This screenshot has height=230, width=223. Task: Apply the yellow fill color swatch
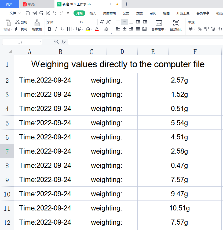click(x=87, y=29)
